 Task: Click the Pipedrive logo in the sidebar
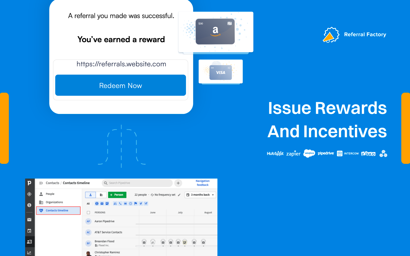pos(29,183)
